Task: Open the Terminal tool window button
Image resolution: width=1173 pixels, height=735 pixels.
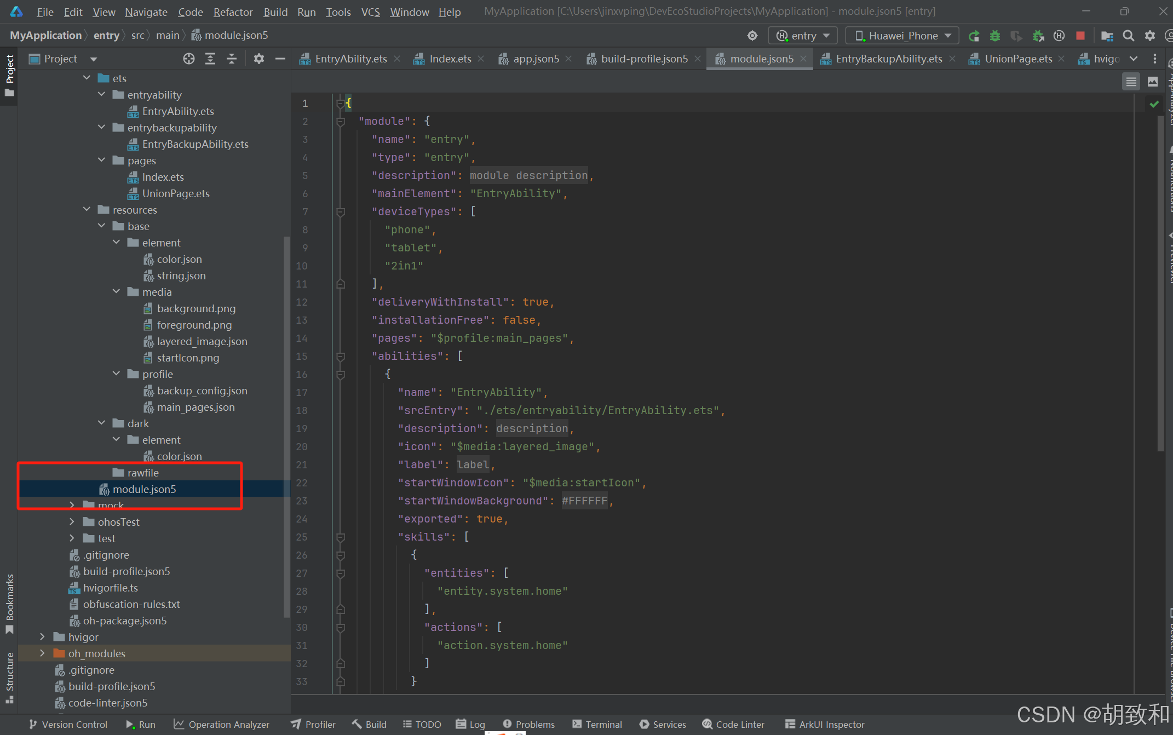Action: (597, 724)
